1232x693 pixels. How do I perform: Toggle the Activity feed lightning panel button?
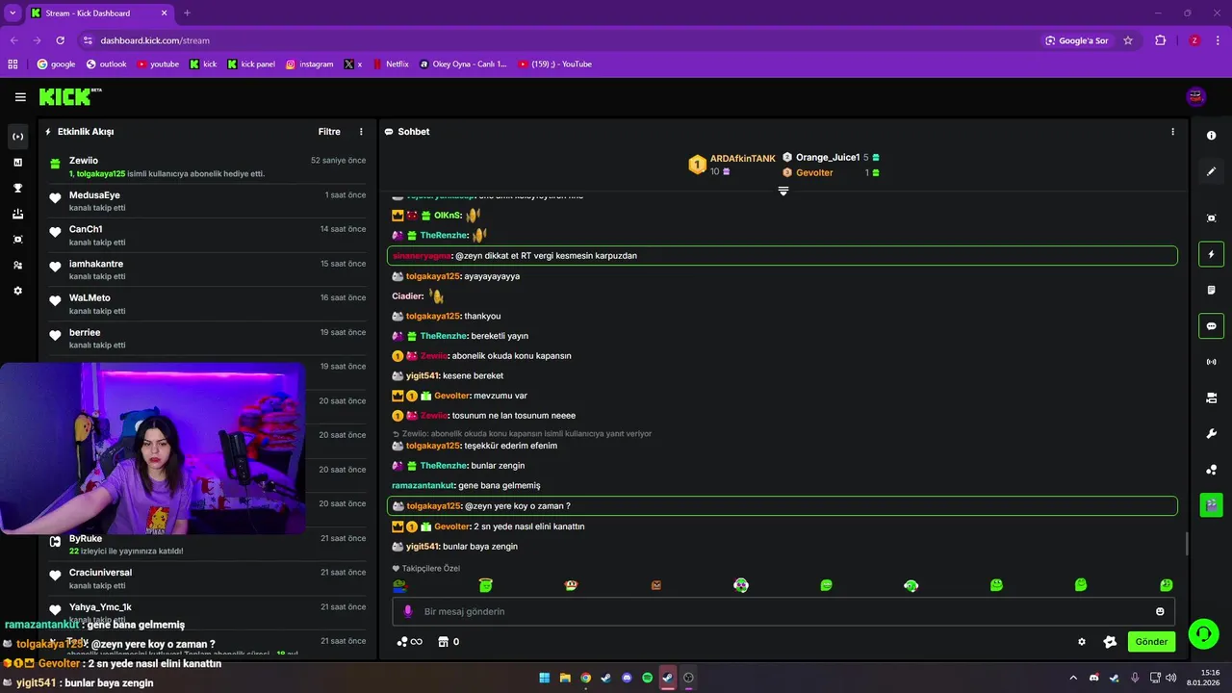pyautogui.click(x=1211, y=254)
